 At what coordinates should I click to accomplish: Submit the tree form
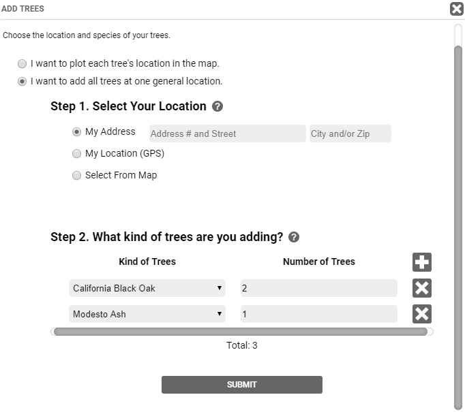coord(241,385)
